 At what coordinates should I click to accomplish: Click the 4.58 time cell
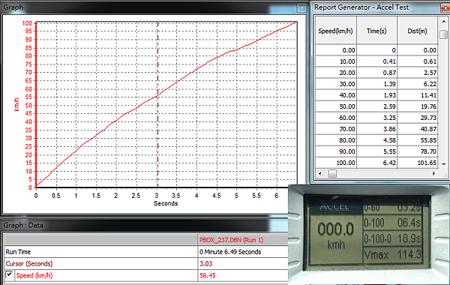point(376,140)
